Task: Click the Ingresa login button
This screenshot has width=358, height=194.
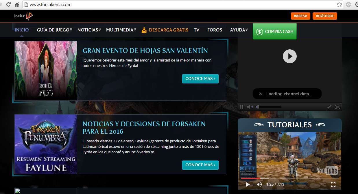Action: (300, 16)
